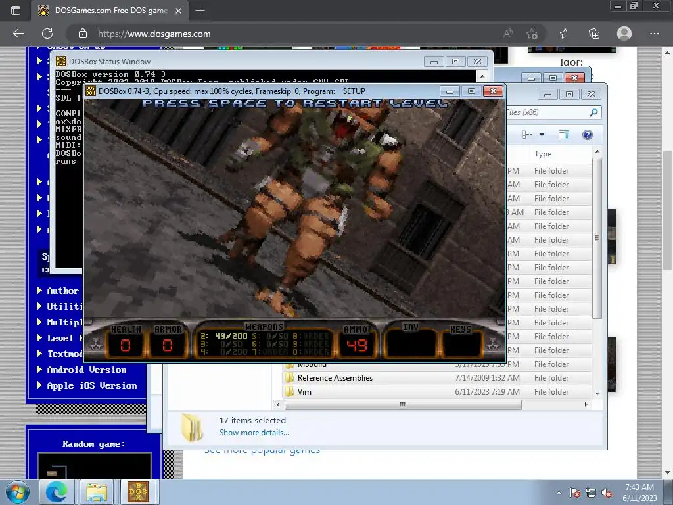Viewport: 673px width, 505px height.
Task: Open the Apple iOS Version link
Action: 92,385
